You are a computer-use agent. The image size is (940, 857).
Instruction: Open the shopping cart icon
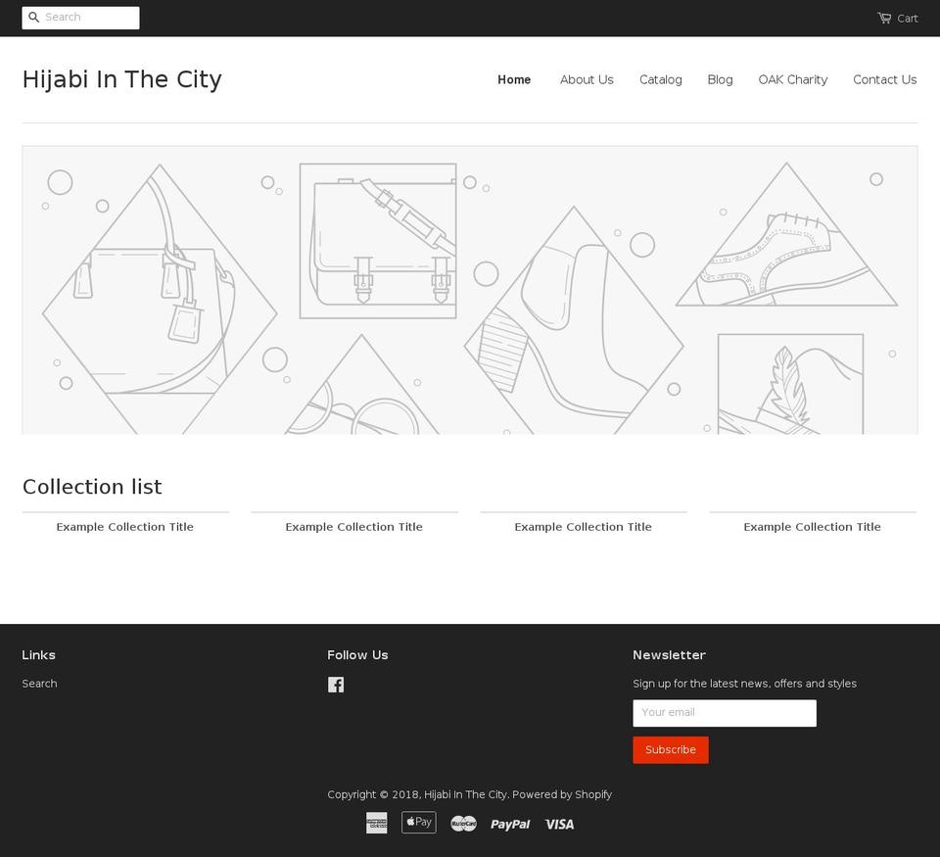[884, 18]
